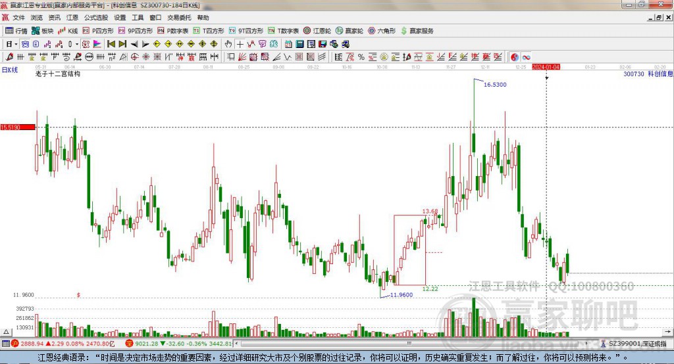
Task: Open the P四方形 price square tool
Action: tap(98, 30)
